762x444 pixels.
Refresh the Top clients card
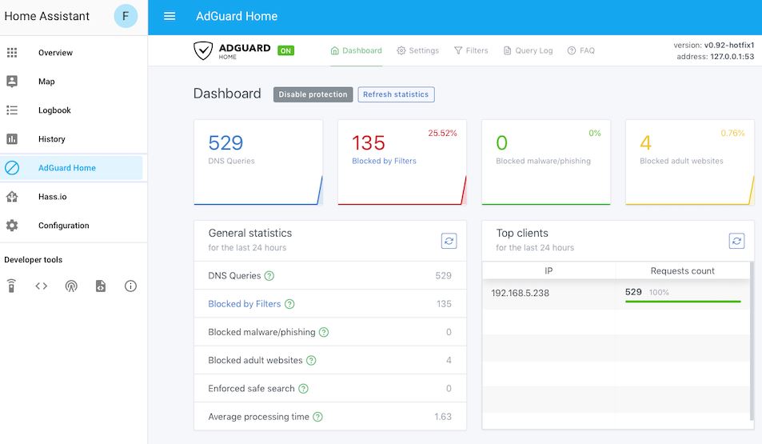pos(736,241)
